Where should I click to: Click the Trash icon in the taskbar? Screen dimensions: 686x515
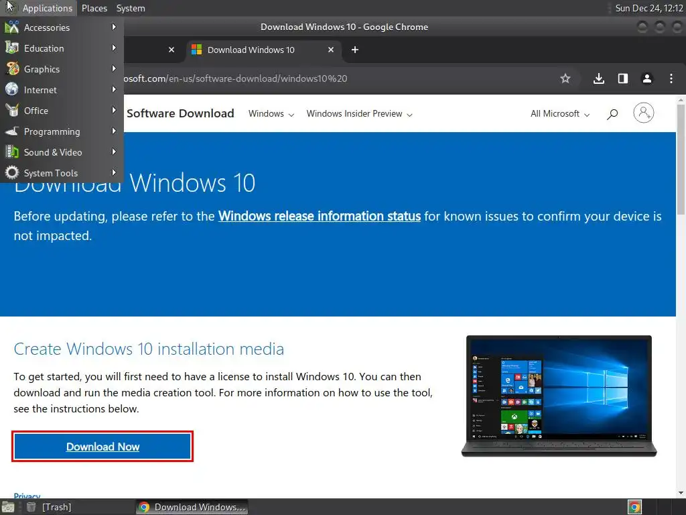(31, 507)
